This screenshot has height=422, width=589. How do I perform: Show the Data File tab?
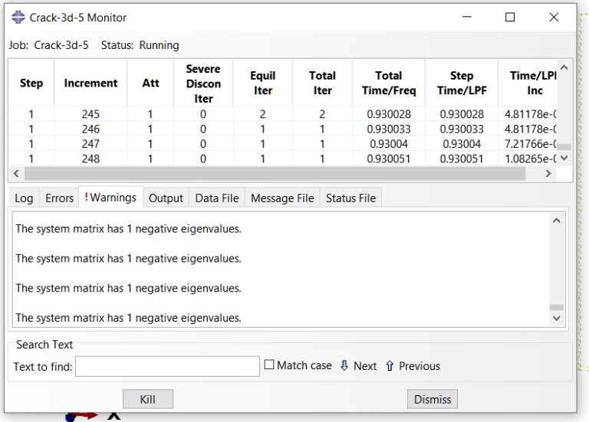click(217, 198)
